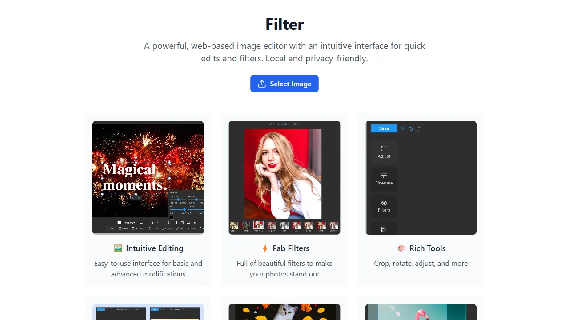Click the 'Crop, rotate, adjust, and more' text
Screen dimensions: 569x320
coord(421,263)
